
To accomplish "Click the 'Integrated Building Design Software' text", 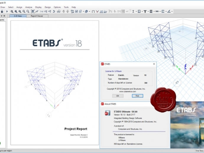I will point(128,118).
